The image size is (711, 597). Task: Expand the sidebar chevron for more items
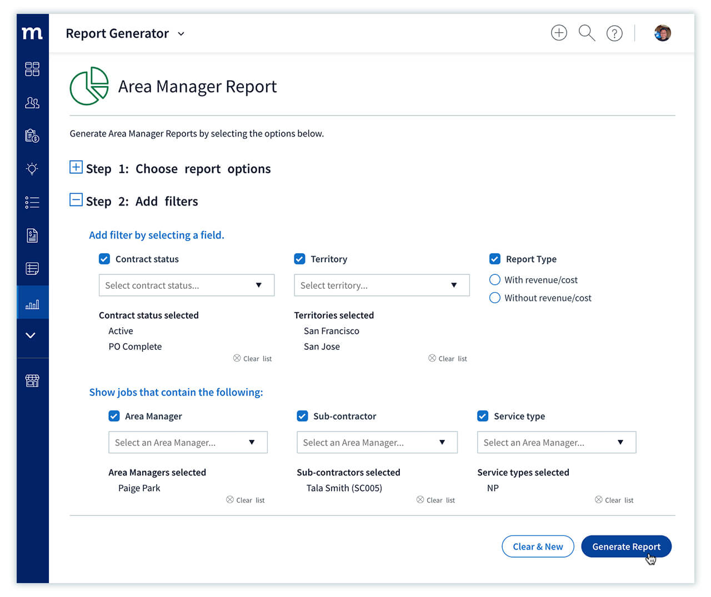[x=31, y=335]
